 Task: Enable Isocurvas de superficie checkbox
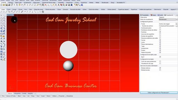(x=160, y=34)
